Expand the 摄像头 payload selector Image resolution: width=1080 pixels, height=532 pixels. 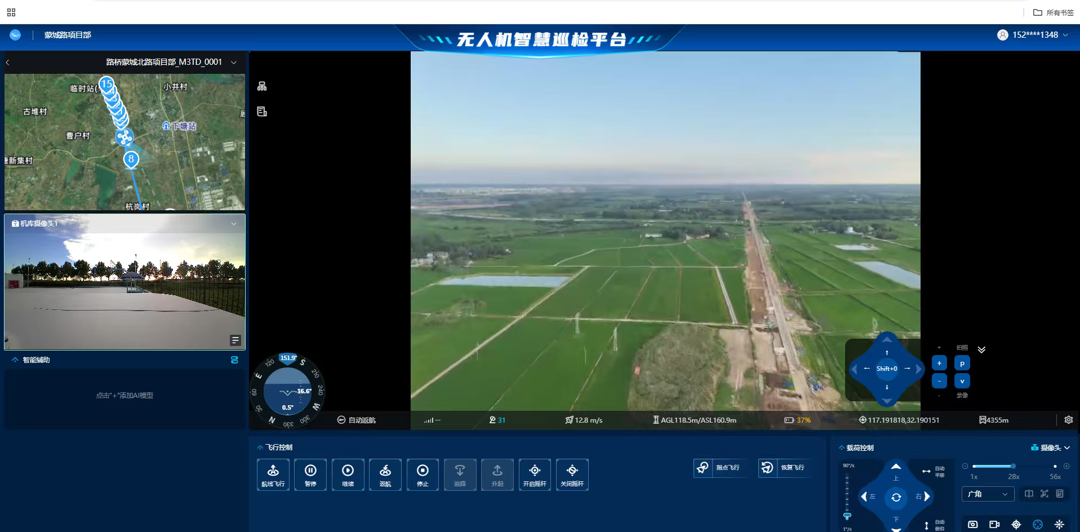tap(1051, 447)
